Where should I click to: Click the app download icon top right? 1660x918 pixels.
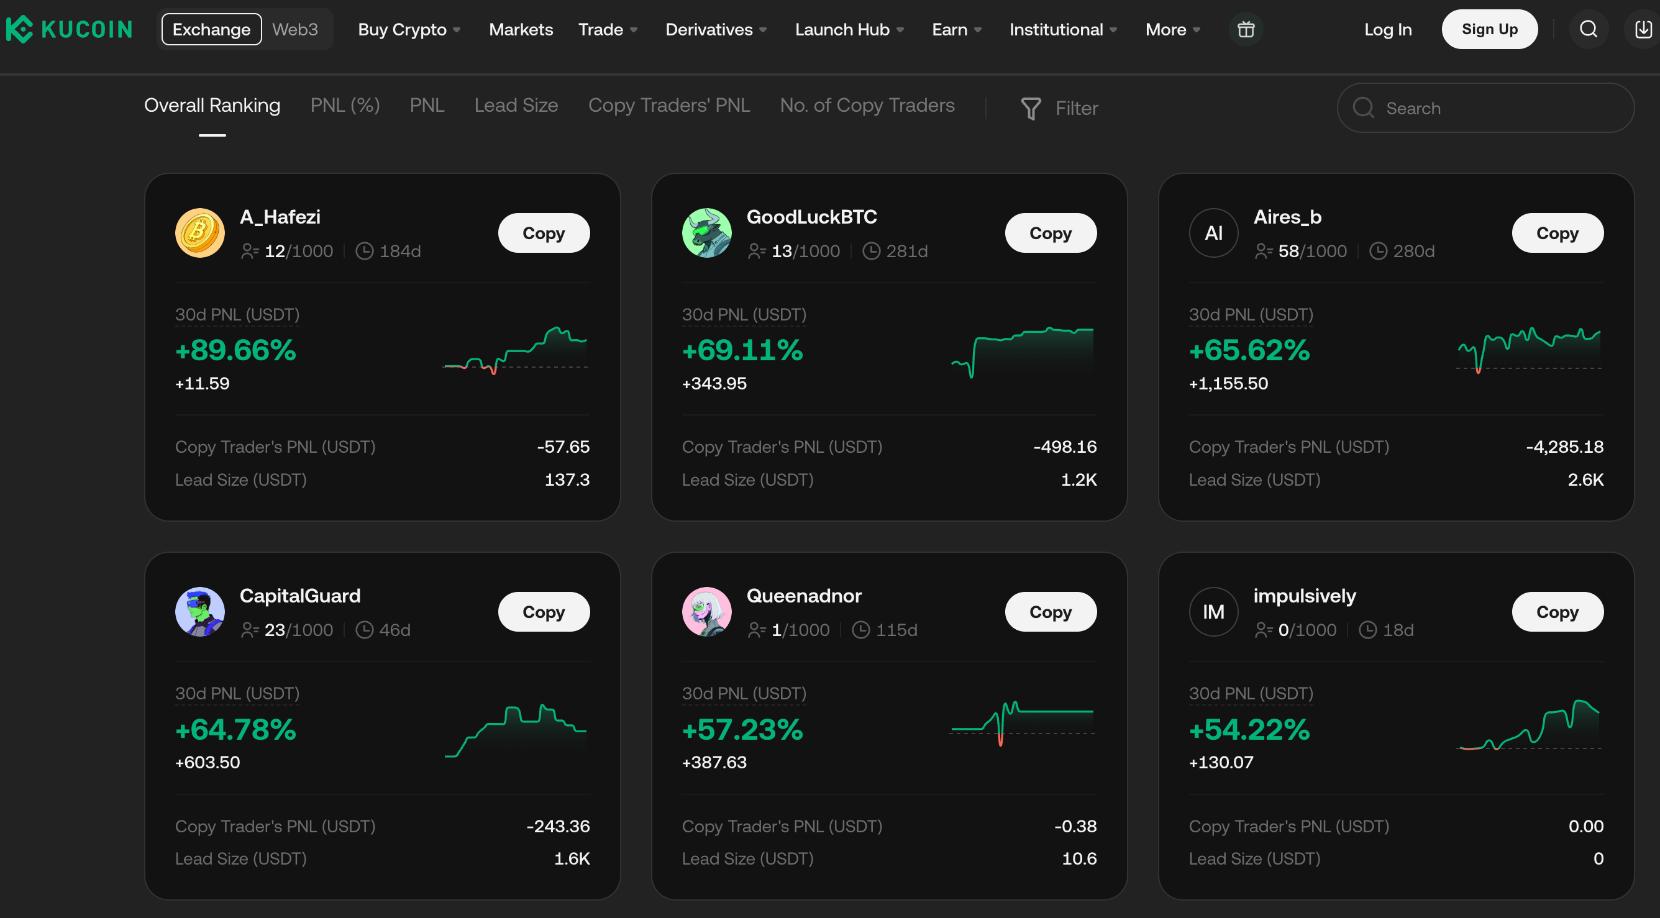[x=1641, y=29]
